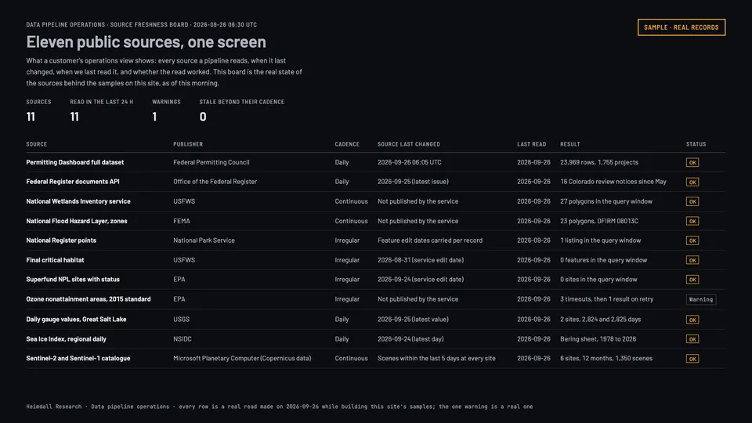Click '23,969 rows, 1,755 projects' result
This screenshot has width=752, height=423.
coord(599,162)
